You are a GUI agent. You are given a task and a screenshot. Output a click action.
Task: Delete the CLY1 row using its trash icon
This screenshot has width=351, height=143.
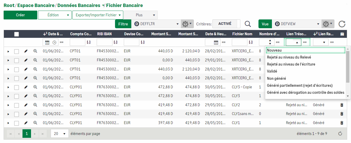(x=342, y=123)
